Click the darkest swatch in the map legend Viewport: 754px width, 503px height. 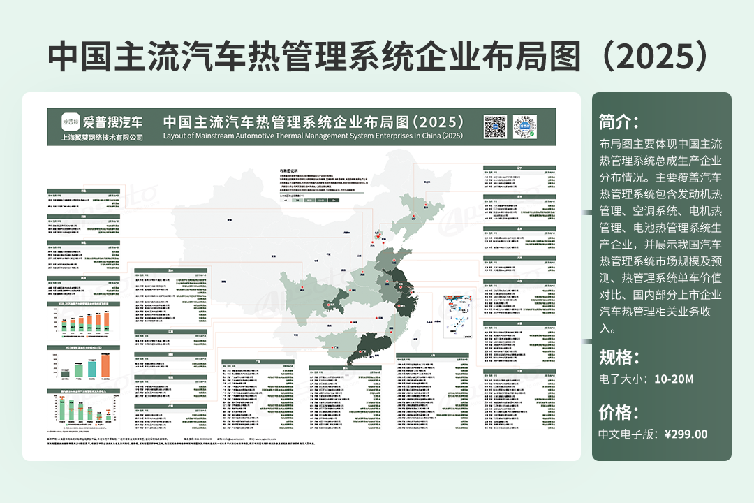(x=334, y=201)
